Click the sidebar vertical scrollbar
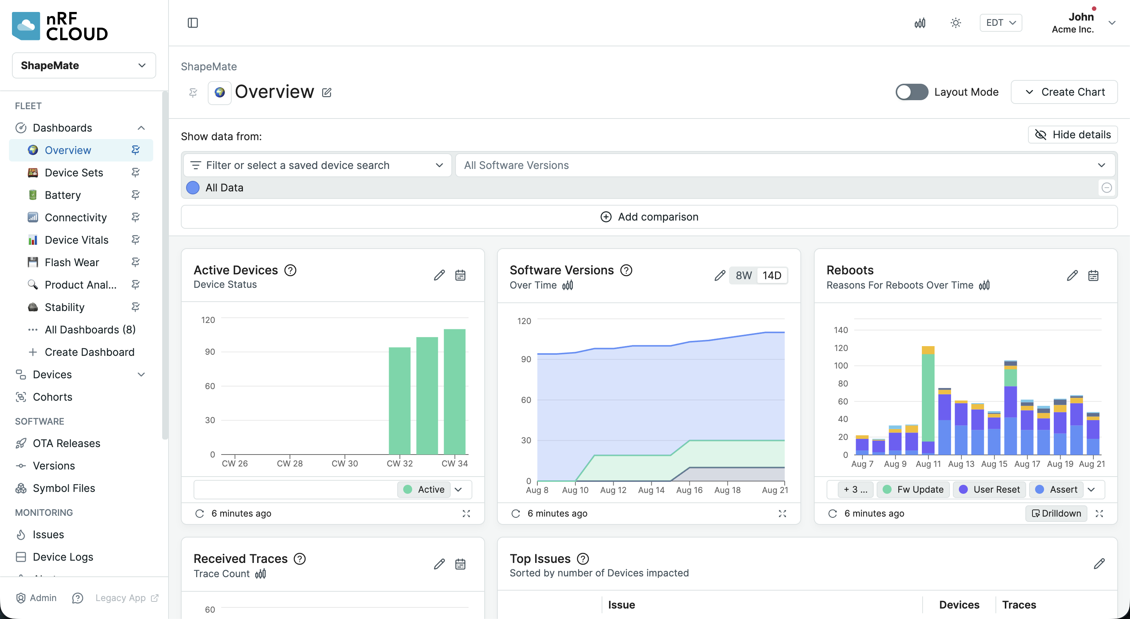1130x619 pixels. pyautogui.click(x=165, y=265)
